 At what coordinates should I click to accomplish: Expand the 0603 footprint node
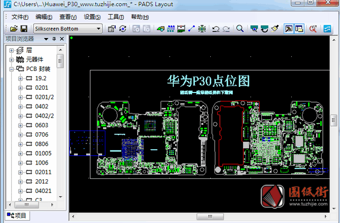pos(20,125)
